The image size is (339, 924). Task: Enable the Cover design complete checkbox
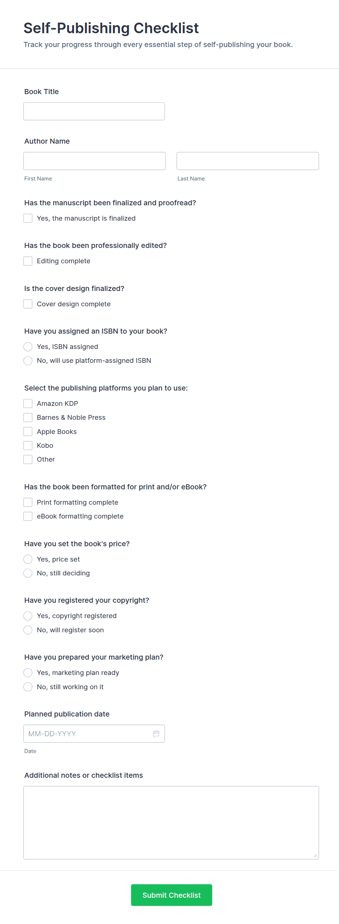28,304
